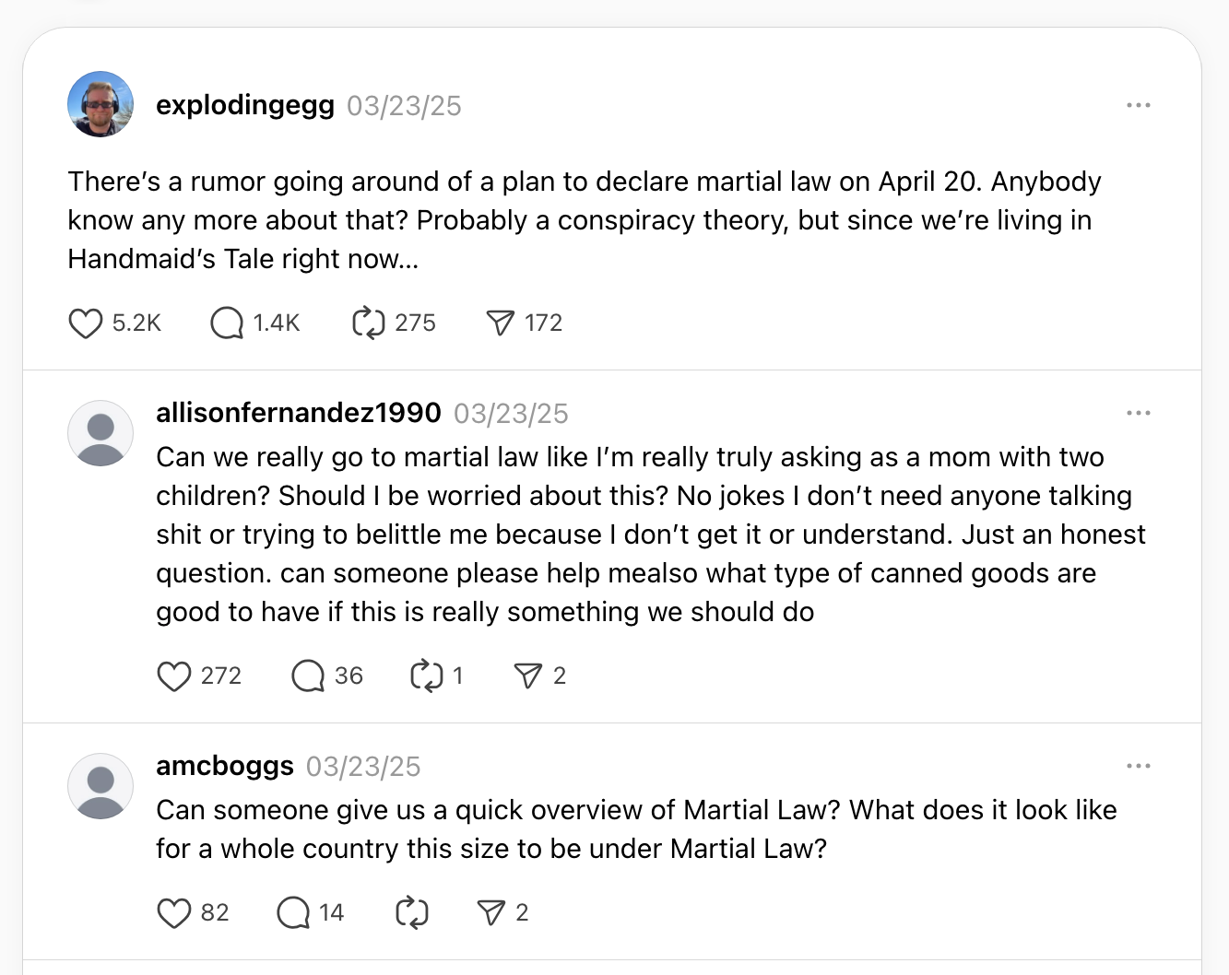Open amcboggs's profile via username

[x=225, y=766]
